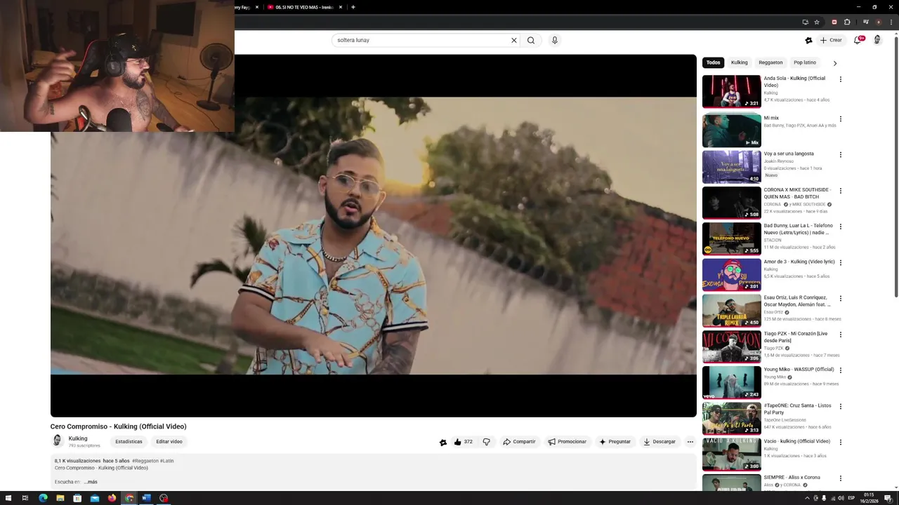The image size is (899, 505).
Task: Open the YouTube account avatar menu
Action: pos(877,40)
